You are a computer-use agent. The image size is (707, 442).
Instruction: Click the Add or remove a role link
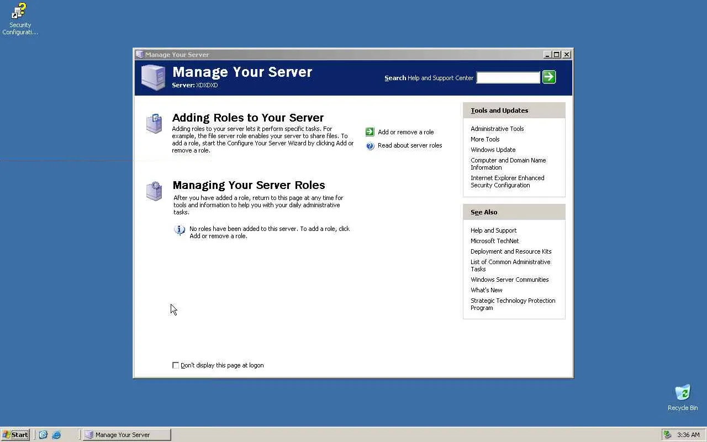tap(406, 132)
